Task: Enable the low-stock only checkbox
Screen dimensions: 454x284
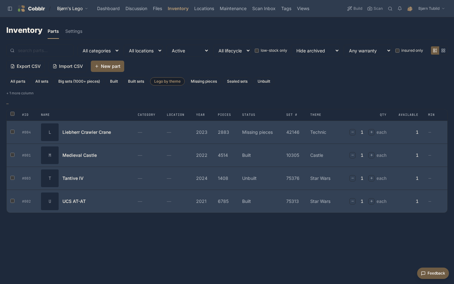Action: (257, 50)
